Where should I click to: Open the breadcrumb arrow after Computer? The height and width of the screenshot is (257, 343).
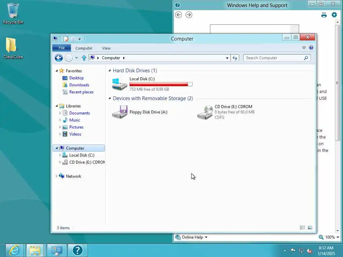coord(124,58)
